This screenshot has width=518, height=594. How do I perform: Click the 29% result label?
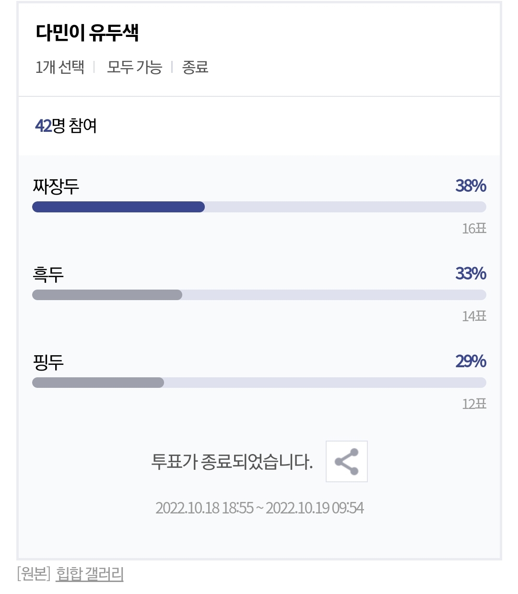pos(471,361)
